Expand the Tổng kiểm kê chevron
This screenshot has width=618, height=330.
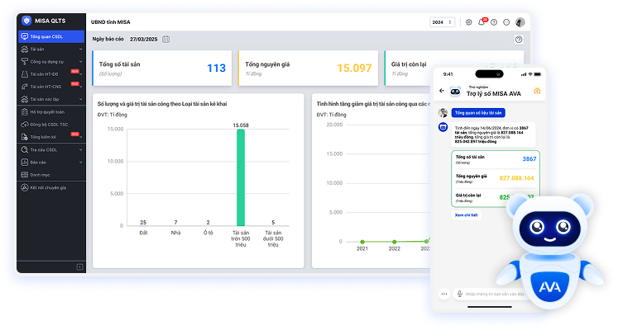point(81,137)
